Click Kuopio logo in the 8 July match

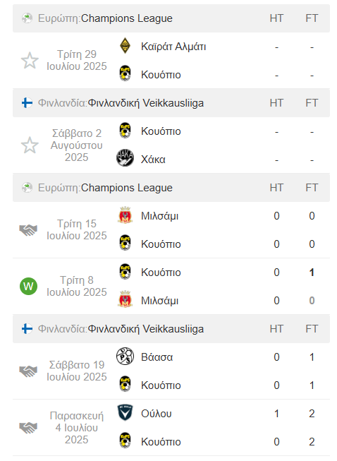tap(125, 272)
